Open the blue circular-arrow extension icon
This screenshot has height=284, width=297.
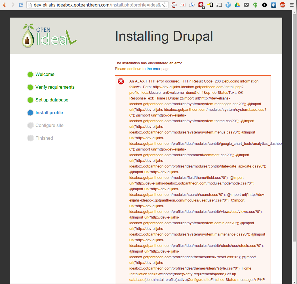[273, 5]
